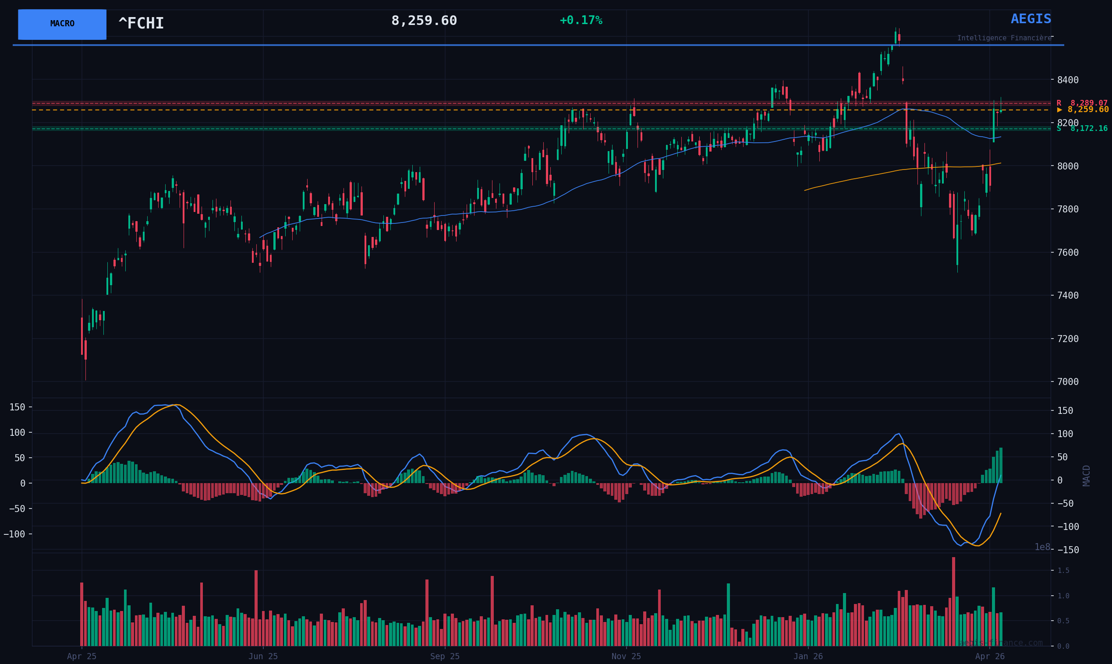Select the Jun 25 date label
This screenshot has width=1112, height=664.
point(263,657)
